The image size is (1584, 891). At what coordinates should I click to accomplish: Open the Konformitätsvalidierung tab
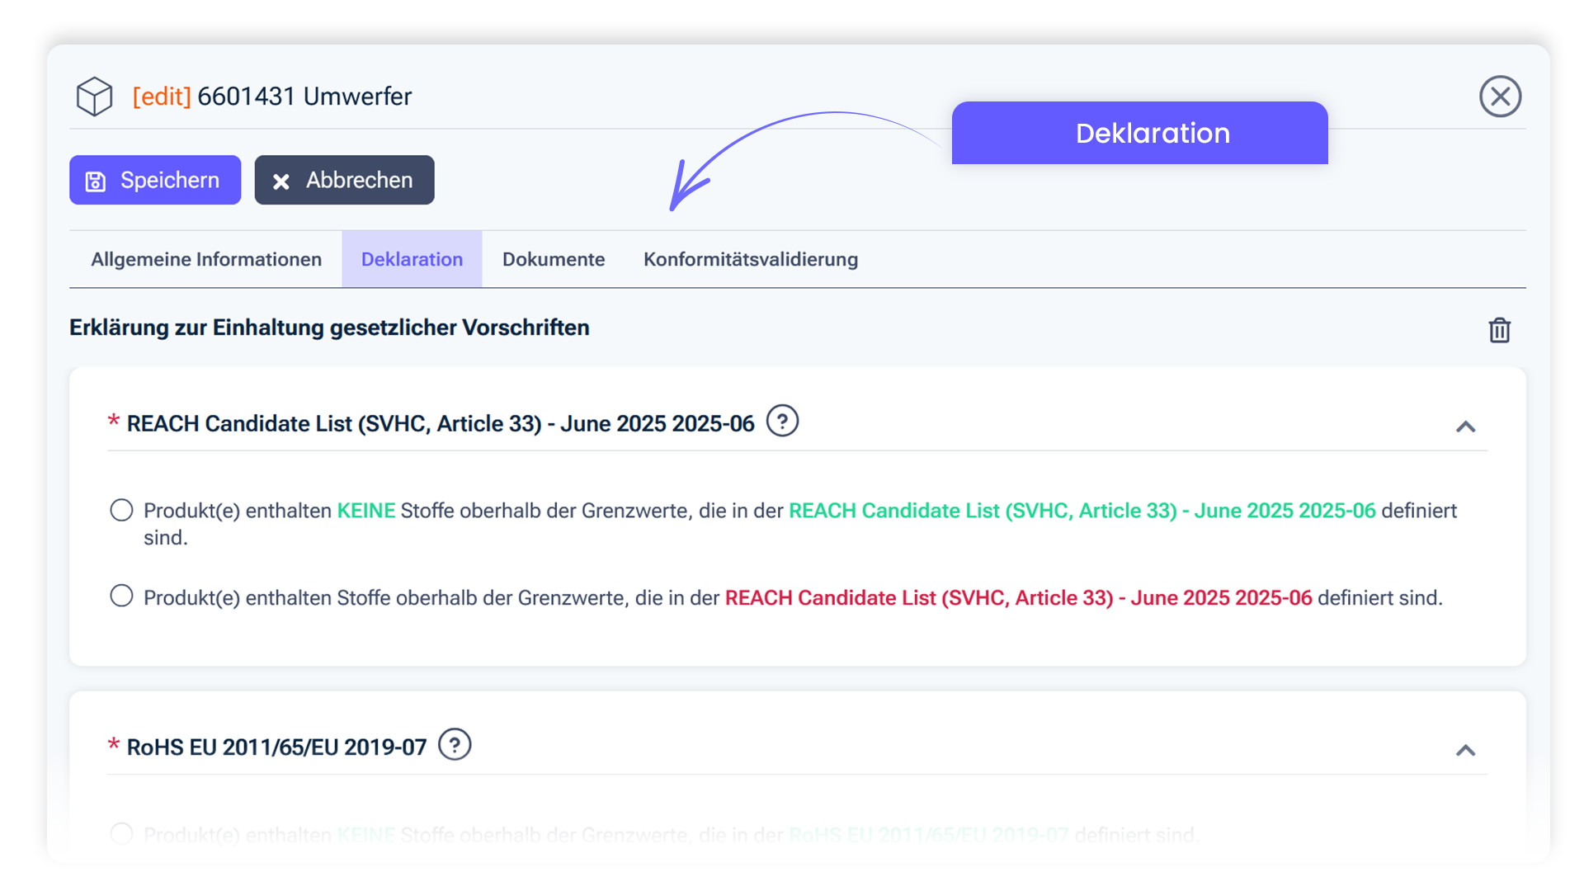tap(750, 259)
